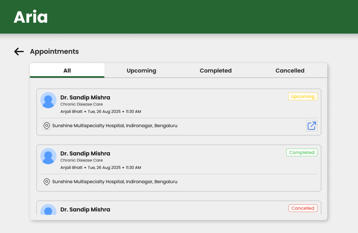Screen dimensions: 358x233
Task: Click the green Completed status badge
Action: pos(302,152)
